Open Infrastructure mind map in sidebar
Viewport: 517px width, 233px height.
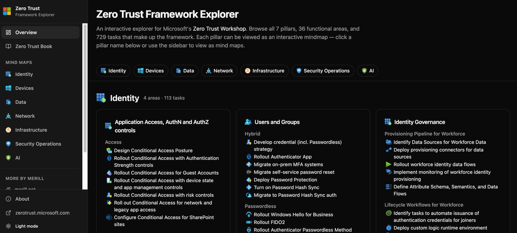coord(40,130)
